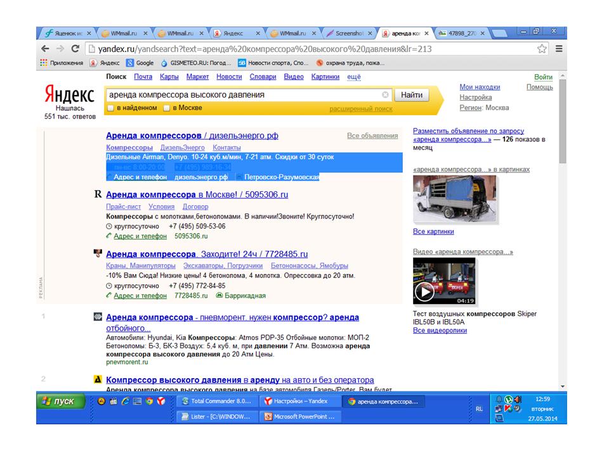
Task: Go forward using the browser forward arrow
Action: point(60,49)
